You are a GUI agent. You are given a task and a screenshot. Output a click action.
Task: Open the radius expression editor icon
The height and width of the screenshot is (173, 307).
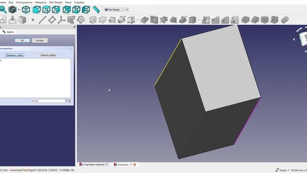[x=66, y=100]
